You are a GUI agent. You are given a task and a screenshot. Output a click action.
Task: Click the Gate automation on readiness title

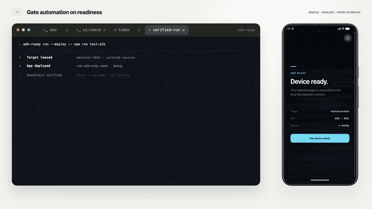[64, 12]
